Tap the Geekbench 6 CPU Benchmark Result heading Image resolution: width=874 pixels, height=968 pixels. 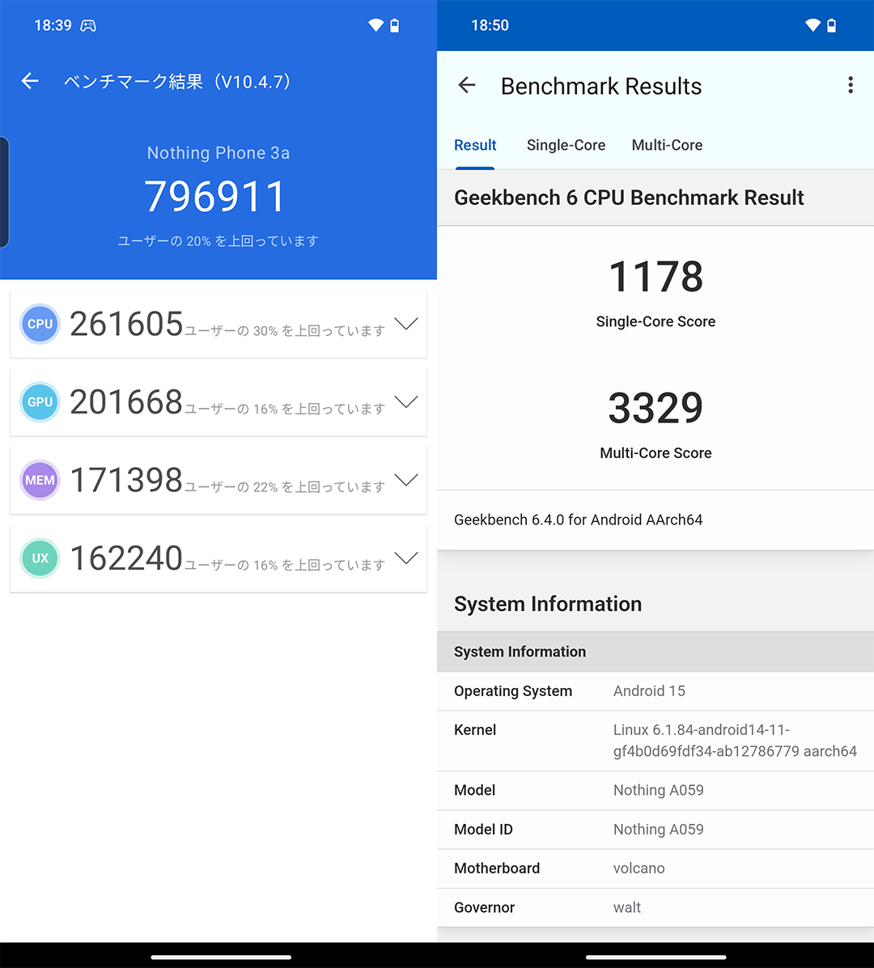point(629,197)
